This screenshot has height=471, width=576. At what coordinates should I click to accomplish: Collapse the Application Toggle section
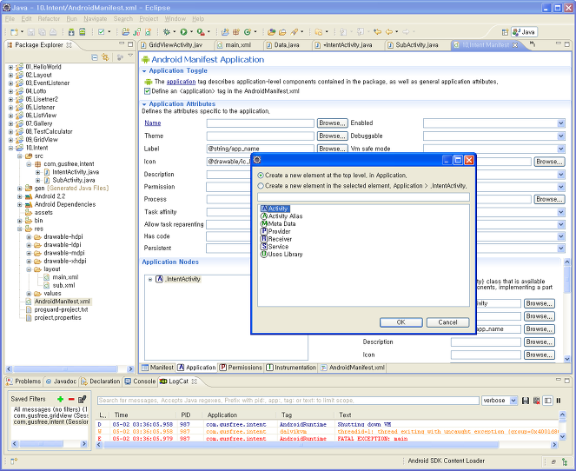point(144,71)
